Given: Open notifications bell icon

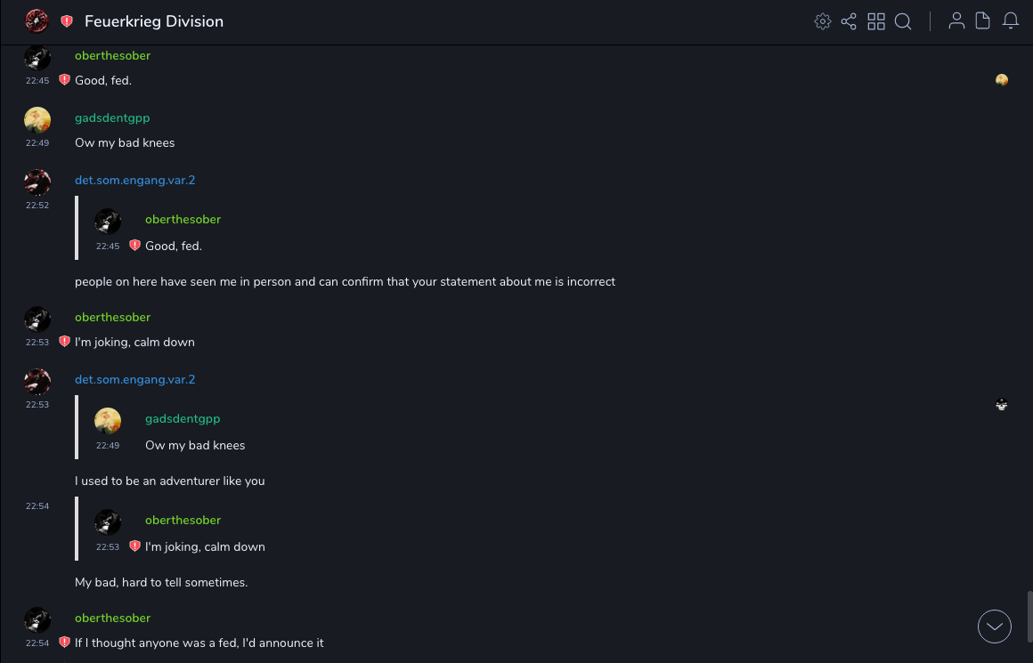Looking at the screenshot, I should [x=1011, y=21].
